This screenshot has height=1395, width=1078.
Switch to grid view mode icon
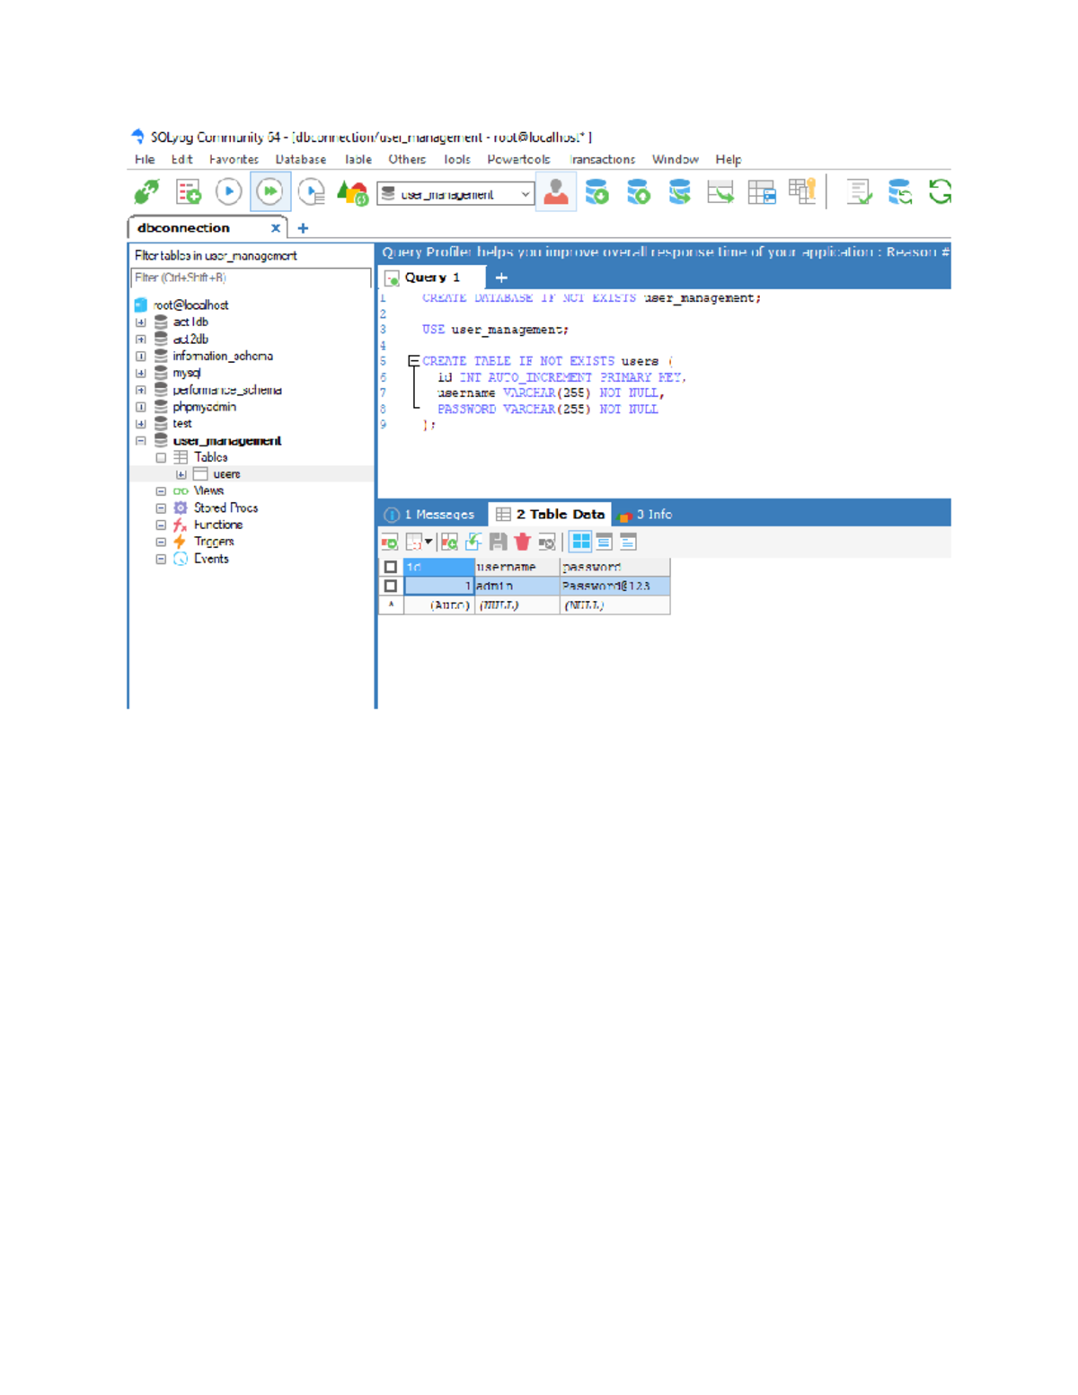click(x=581, y=542)
